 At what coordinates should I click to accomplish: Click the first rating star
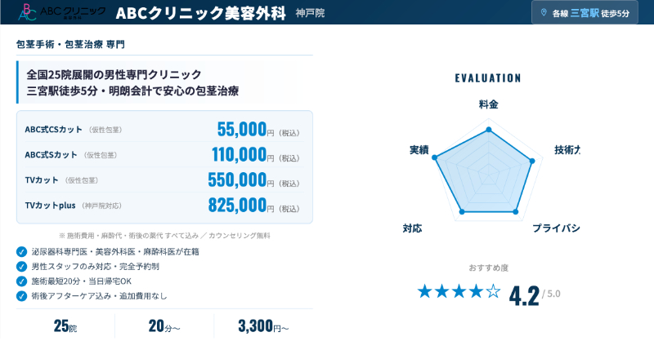[425, 291]
